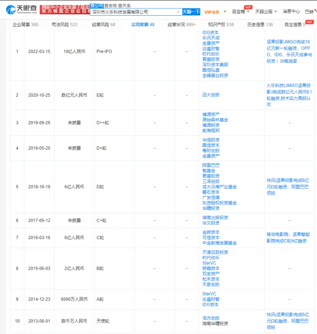The width and height of the screenshot is (317, 334).
Task: Open news link 火乐科技完成数亿元人民币E1轮融资
Action: click(x=289, y=95)
